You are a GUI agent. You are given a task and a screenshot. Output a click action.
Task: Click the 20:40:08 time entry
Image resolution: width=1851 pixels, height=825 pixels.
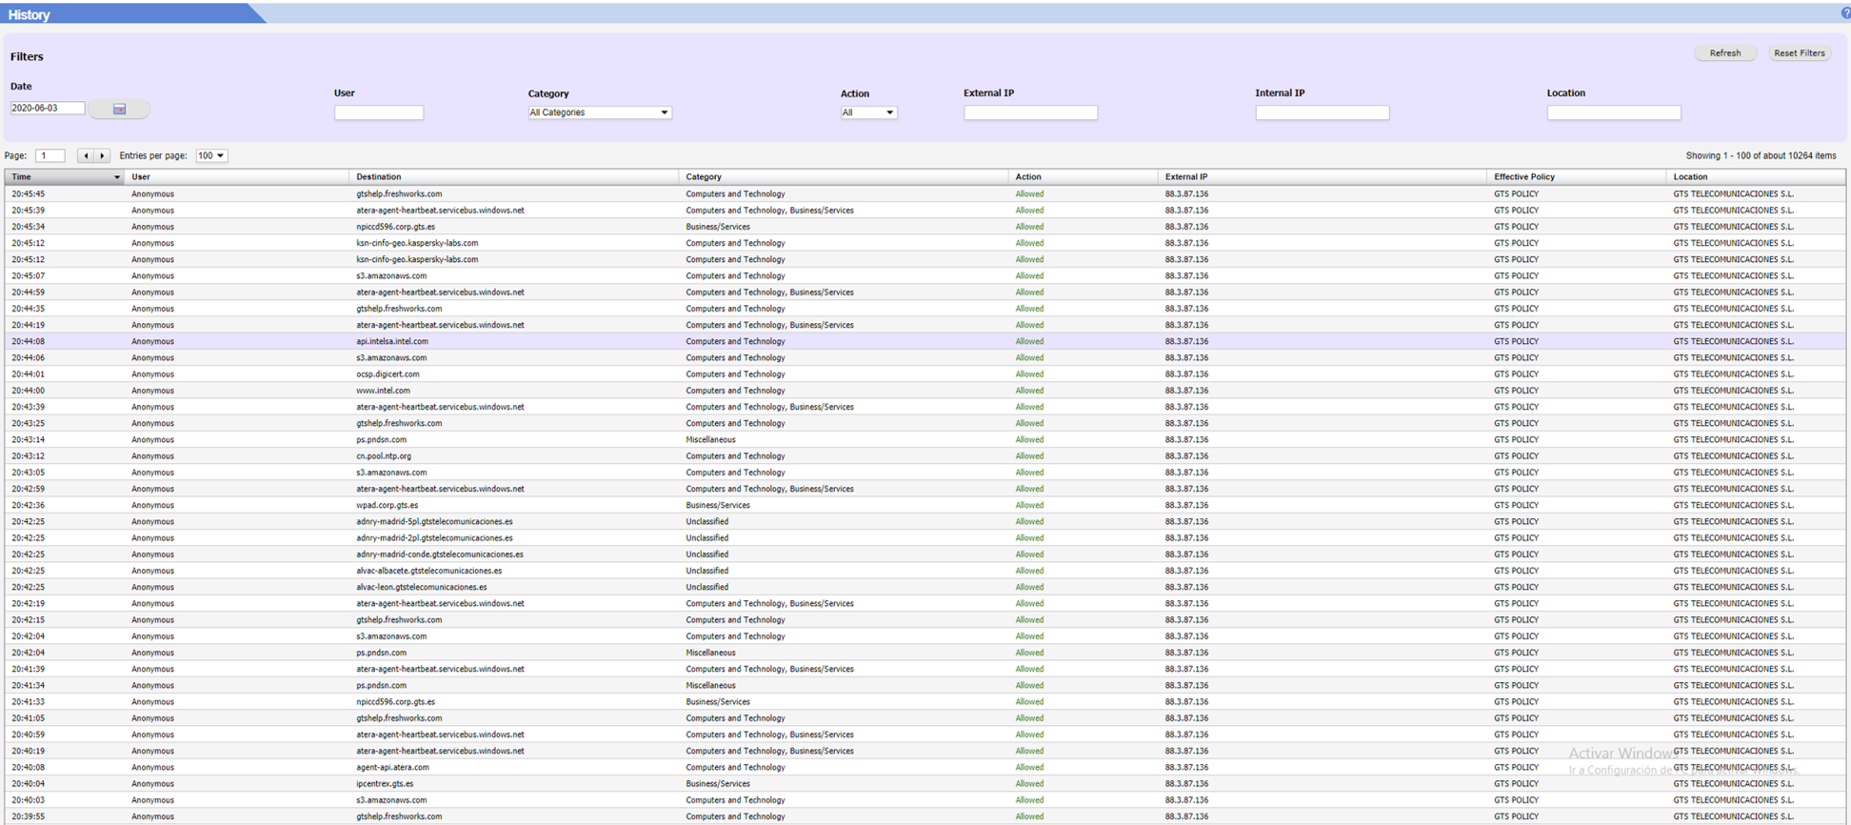(x=28, y=767)
